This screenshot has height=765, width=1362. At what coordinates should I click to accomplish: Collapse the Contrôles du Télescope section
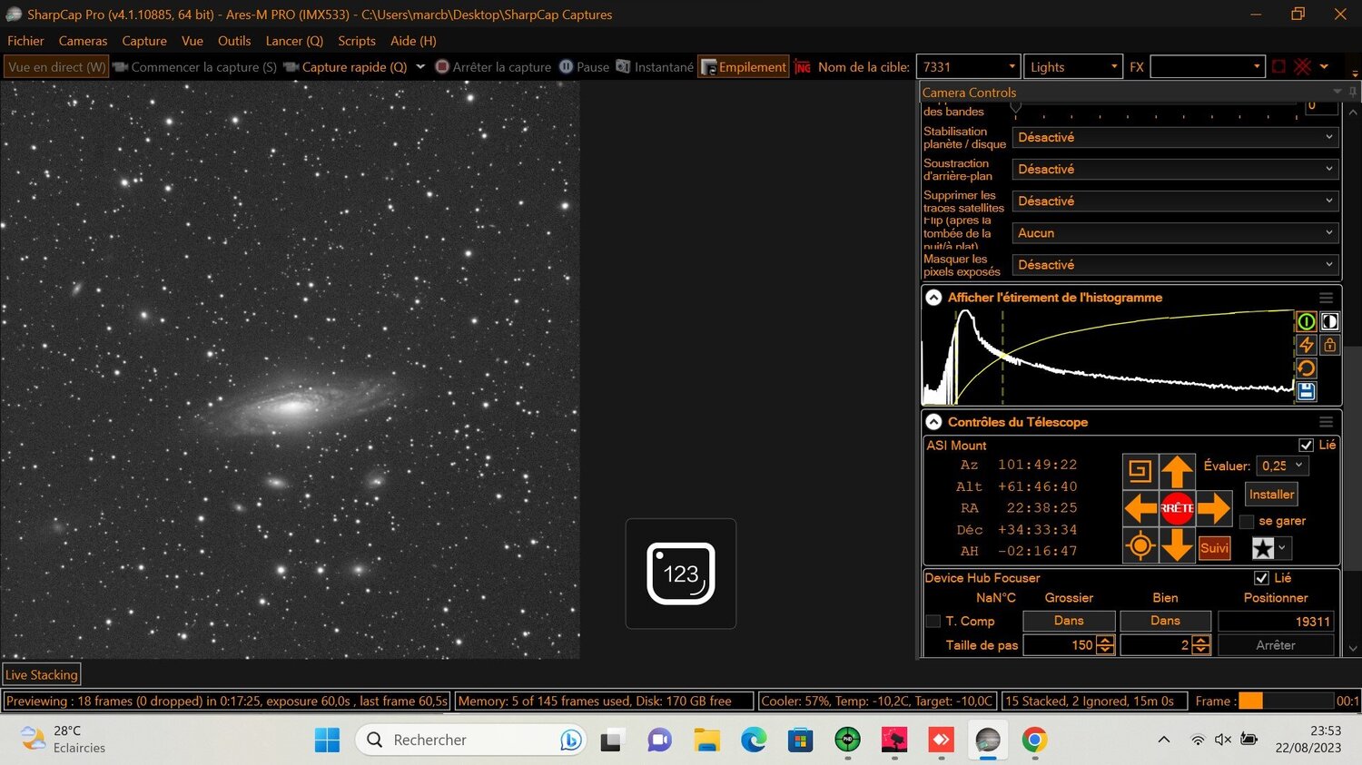[x=933, y=422]
